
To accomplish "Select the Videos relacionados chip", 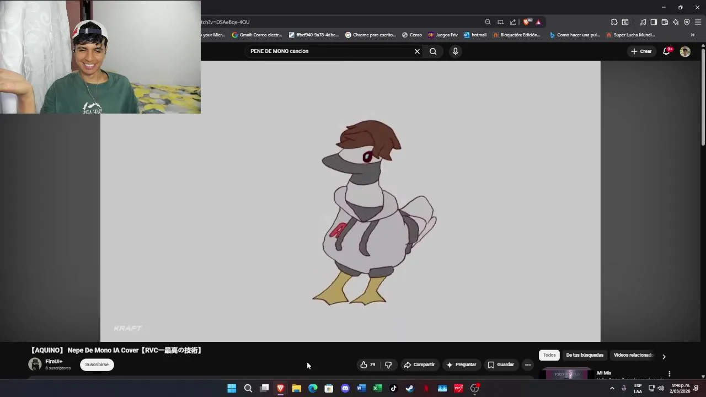I will point(633,355).
